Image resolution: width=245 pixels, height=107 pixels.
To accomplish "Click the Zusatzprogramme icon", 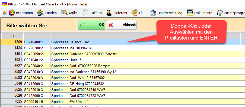I will point(219,13).
